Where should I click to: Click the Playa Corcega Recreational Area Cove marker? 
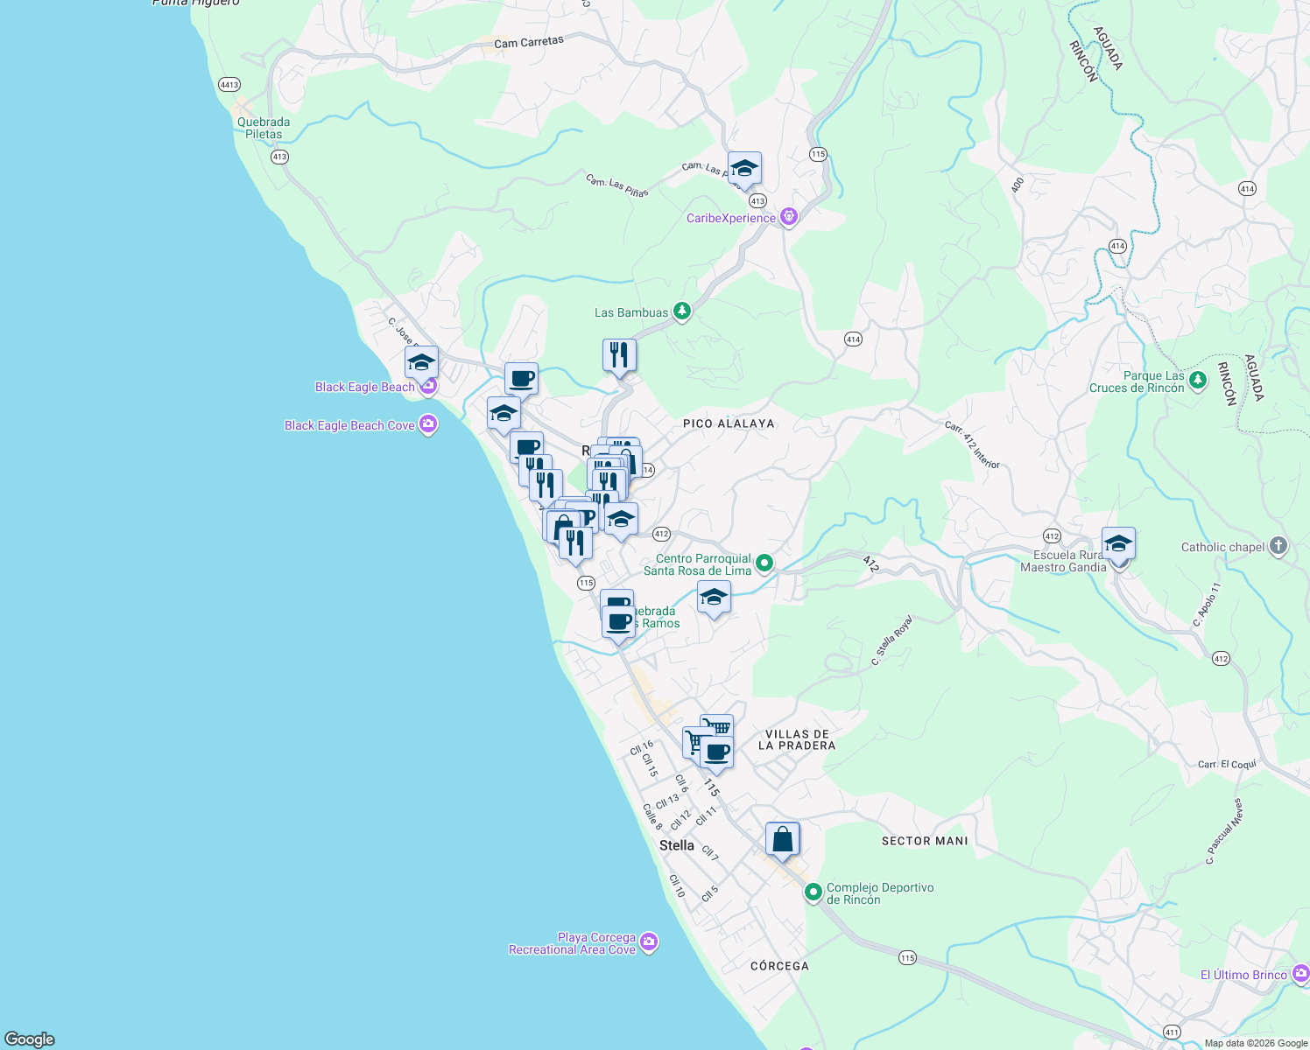649,942
